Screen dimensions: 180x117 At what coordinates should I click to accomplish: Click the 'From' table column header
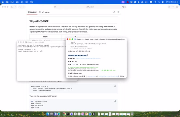45,37
